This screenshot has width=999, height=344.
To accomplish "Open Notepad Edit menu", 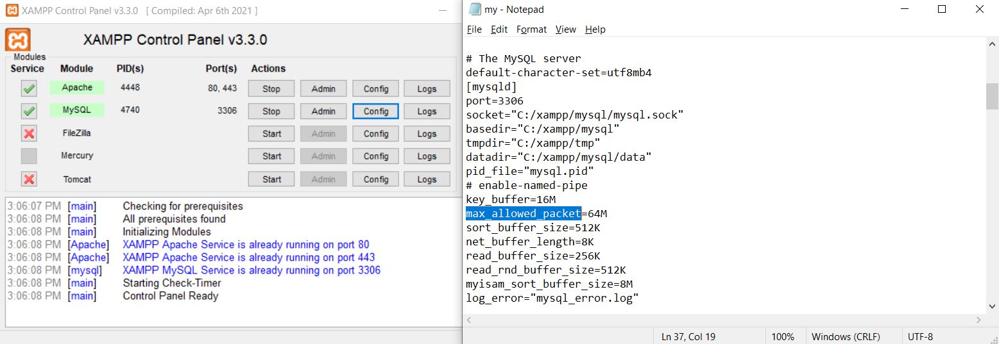I will tap(499, 29).
